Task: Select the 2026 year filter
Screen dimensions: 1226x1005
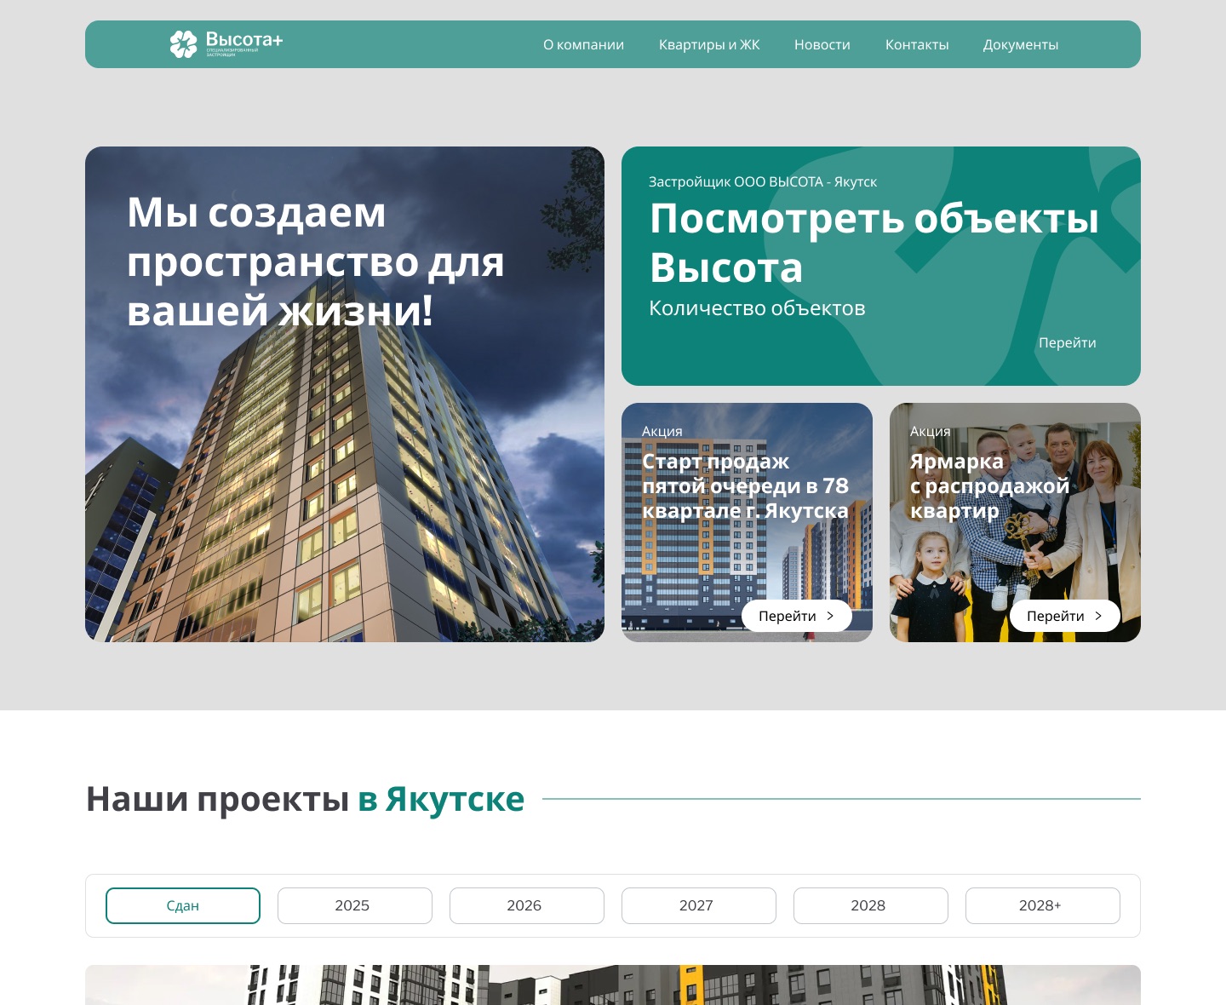Action: click(527, 905)
